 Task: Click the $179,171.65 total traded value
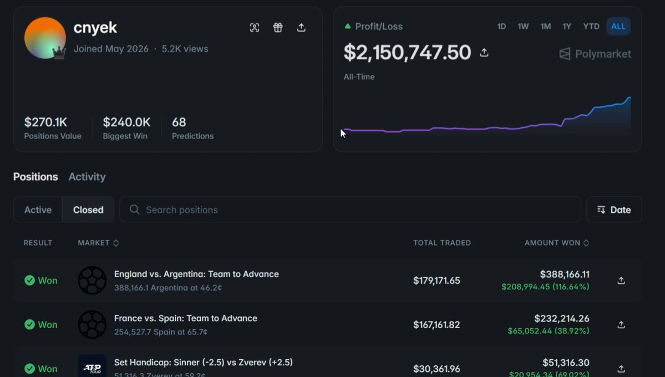[436, 281]
